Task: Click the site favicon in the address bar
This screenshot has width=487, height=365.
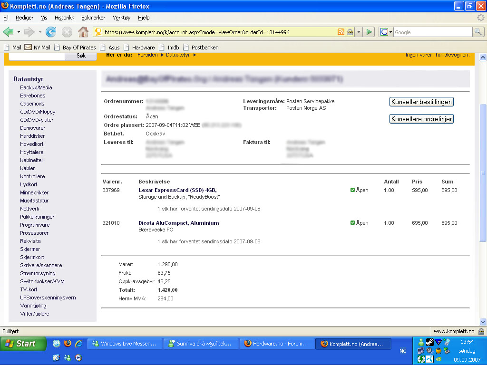Action: [x=98, y=32]
